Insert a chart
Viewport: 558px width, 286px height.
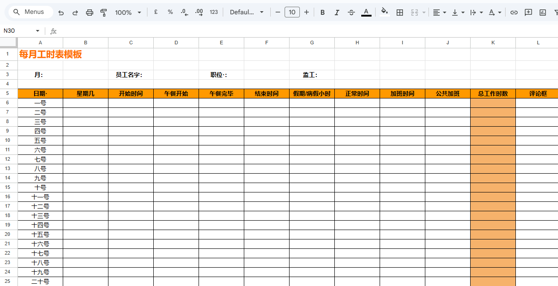543,13
